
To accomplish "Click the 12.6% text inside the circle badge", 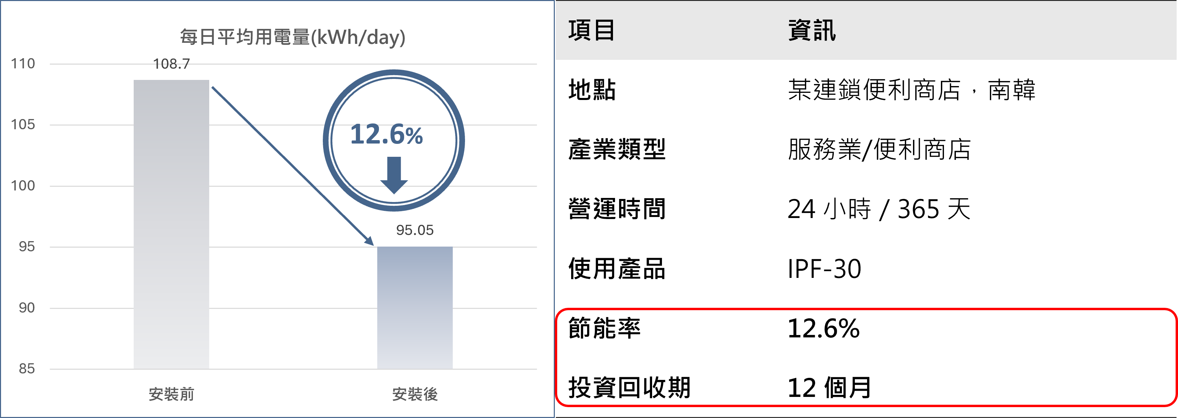I will pos(386,134).
